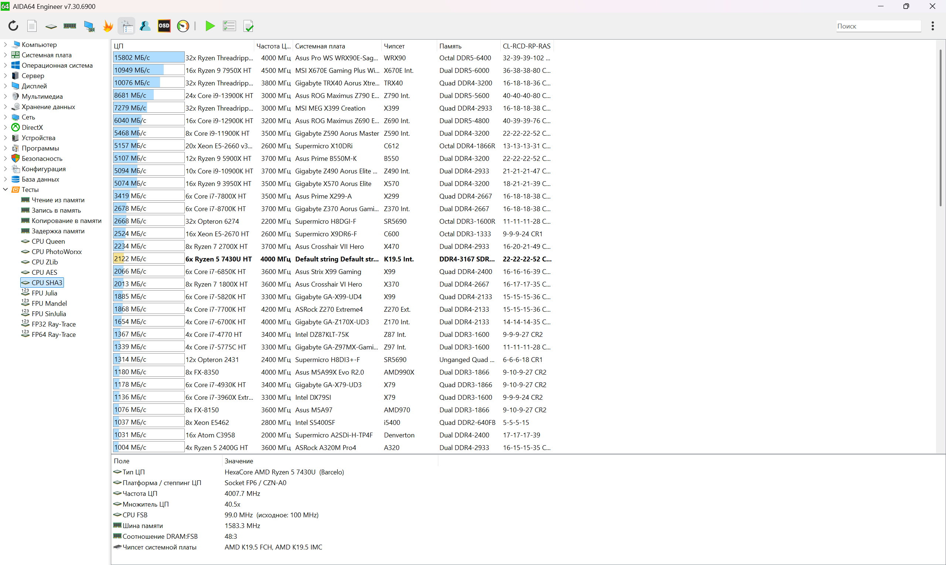Expand the Хранение данных node
946x565 pixels.
coord(5,106)
